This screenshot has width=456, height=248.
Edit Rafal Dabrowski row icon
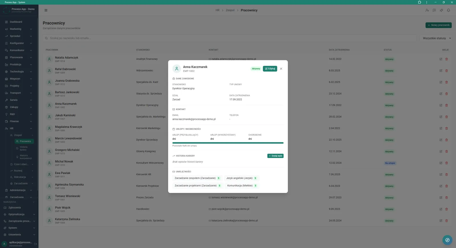(441, 71)
